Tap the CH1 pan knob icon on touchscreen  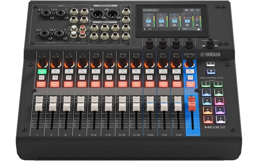click(x=148, y=25)
